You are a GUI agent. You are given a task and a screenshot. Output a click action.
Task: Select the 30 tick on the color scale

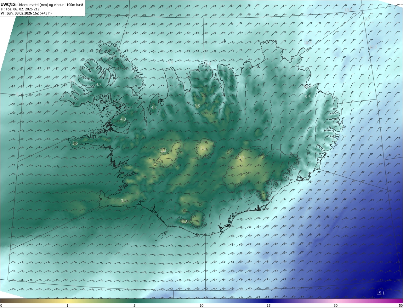tap(336, 305)
